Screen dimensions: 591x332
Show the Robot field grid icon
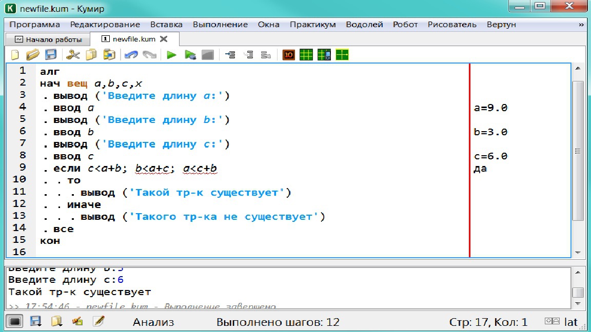[x=306, y=55]
